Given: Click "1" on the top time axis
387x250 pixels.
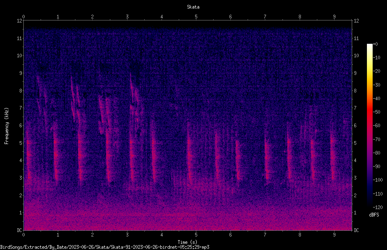Looking at the screenshot, I should 58,17.
